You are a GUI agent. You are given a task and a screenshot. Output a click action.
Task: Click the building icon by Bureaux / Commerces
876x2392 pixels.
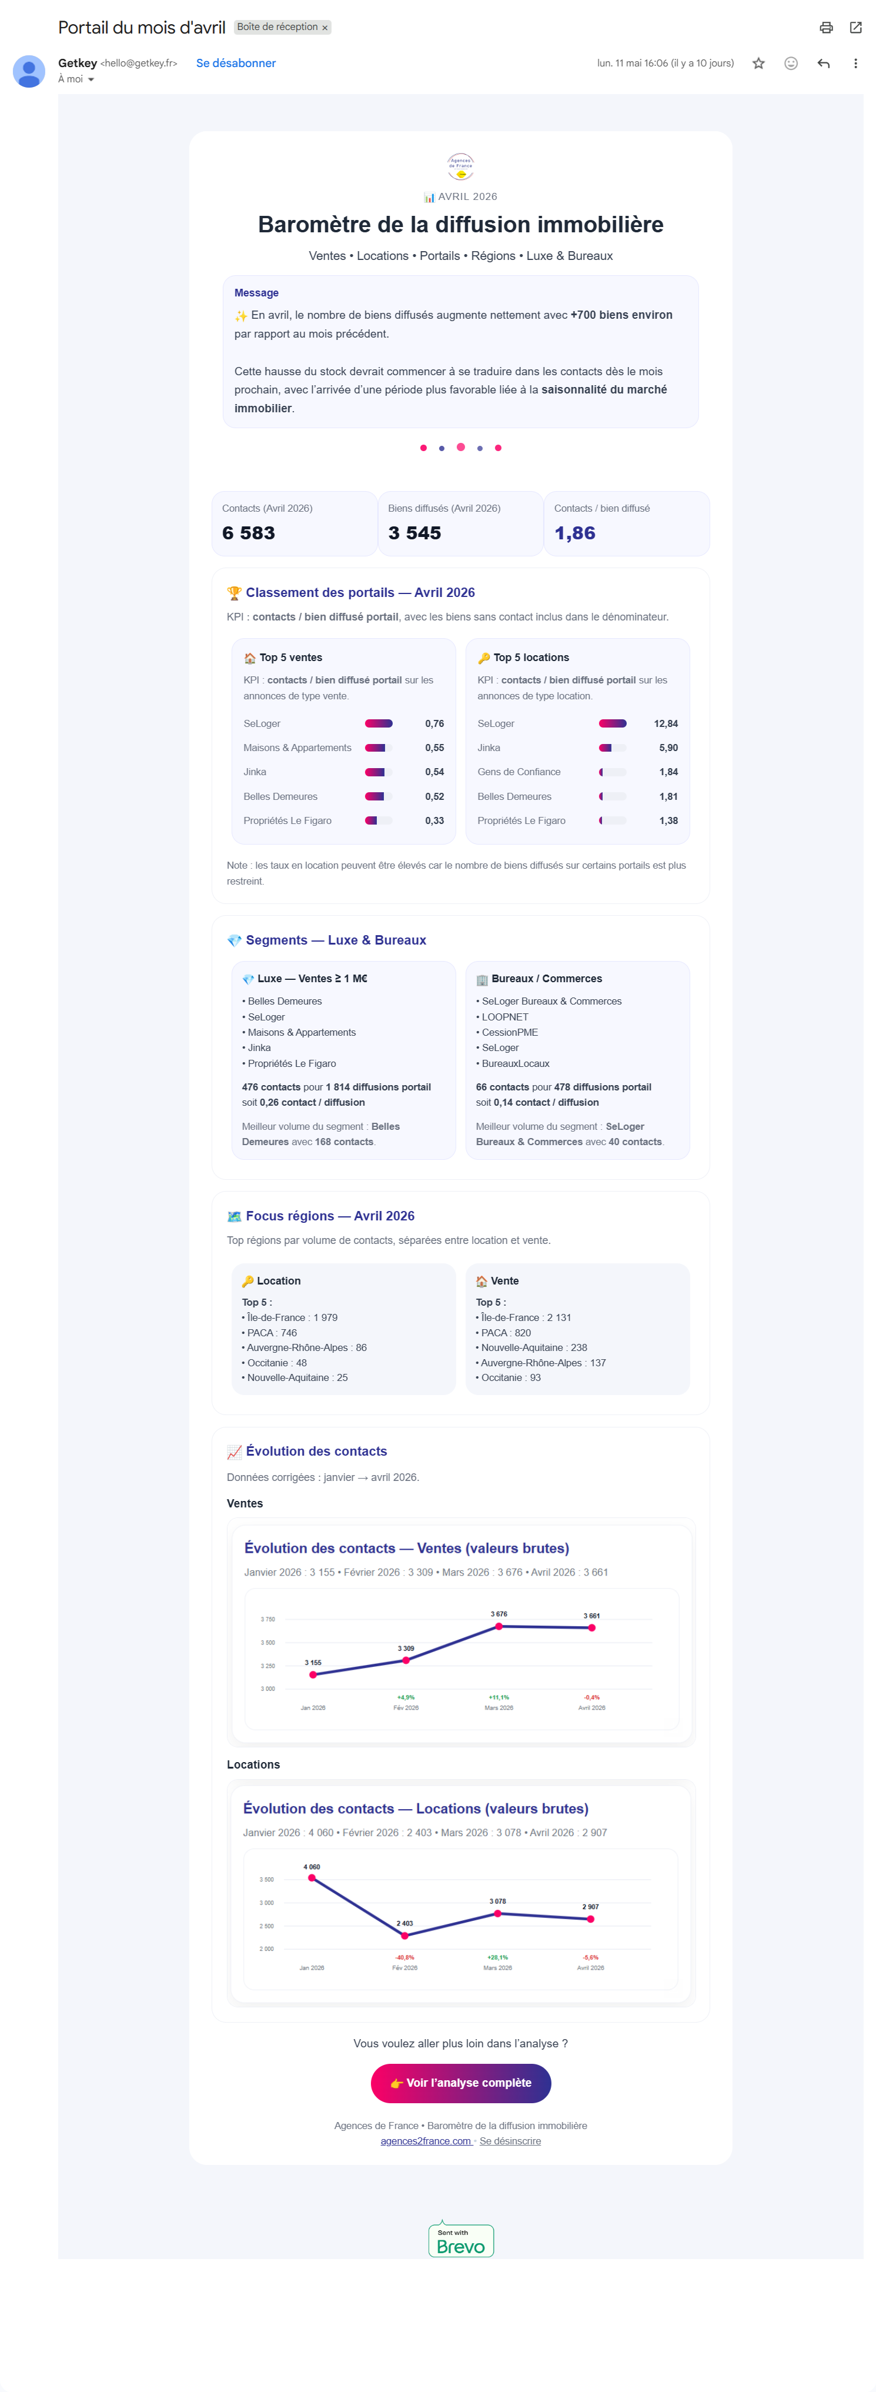click(482, 979)
